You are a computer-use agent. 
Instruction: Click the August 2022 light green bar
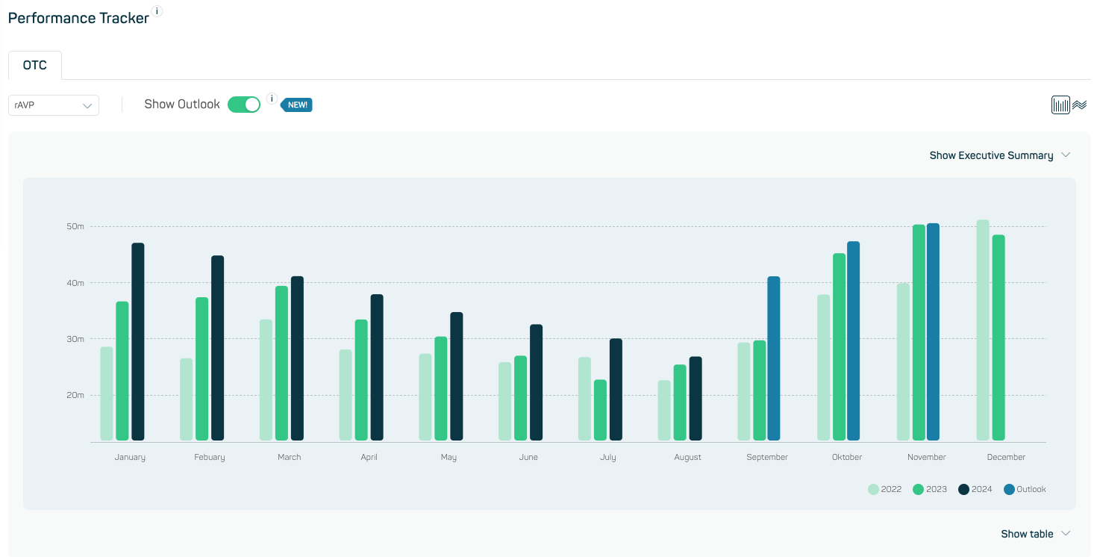pos(664,411)
